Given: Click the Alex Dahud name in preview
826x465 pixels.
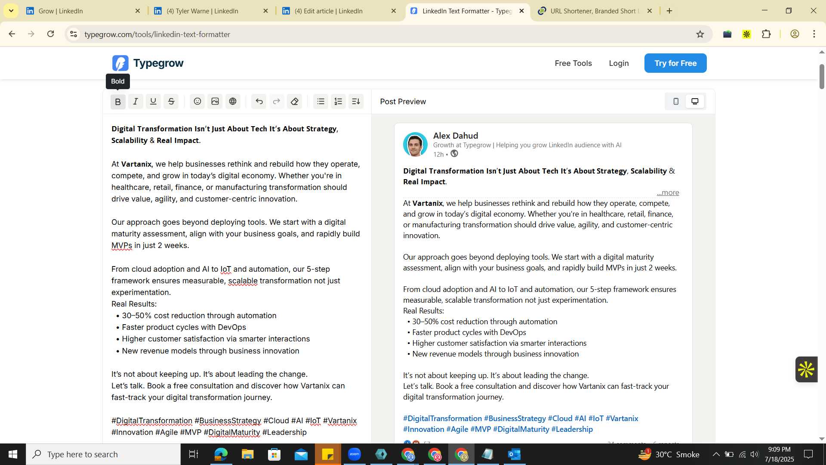Looking at the screenshot, I should [456, 136].
